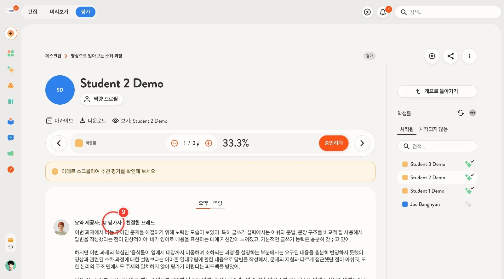The height and width of the screenshot is (279, 504).
Task: Open the settings gear for this assignment
Action: (x=432, y=56)
